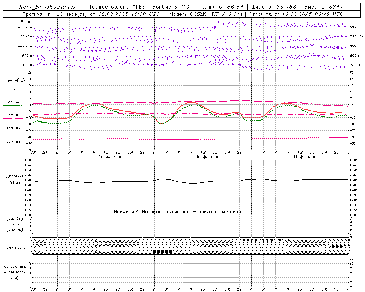Click the date label 21 февраля
Image resolution: width=365 pixels, height=292 pixels.
point(305,157)
